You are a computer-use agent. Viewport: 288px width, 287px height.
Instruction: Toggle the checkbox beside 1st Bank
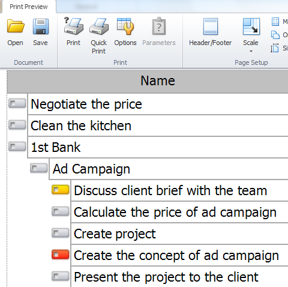pyautogui.click(x=17, y=147)
